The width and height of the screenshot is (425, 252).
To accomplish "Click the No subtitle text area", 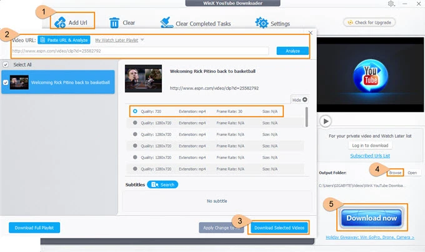I will pos(217,201).
